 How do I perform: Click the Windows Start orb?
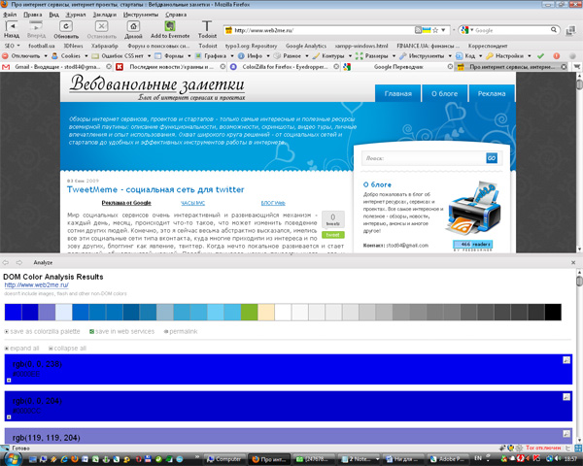[x=13, y=458]
